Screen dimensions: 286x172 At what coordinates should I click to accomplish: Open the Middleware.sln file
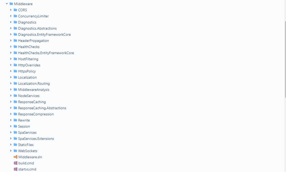[x=30, y=157]
